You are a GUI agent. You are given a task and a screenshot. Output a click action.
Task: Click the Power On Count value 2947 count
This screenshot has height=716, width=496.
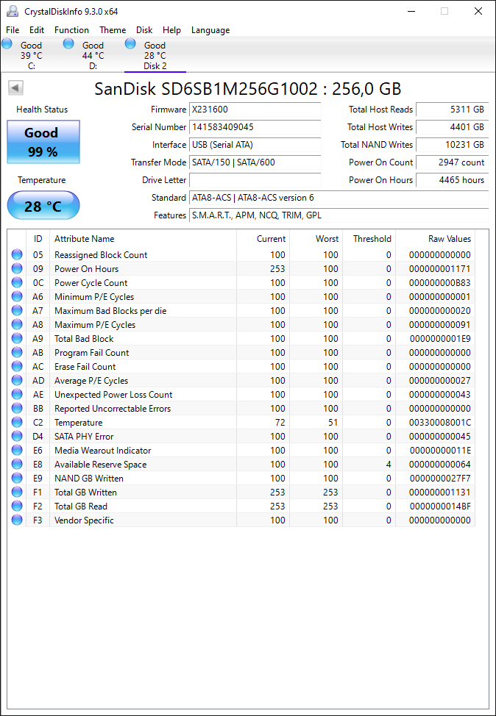pos(452,162)
